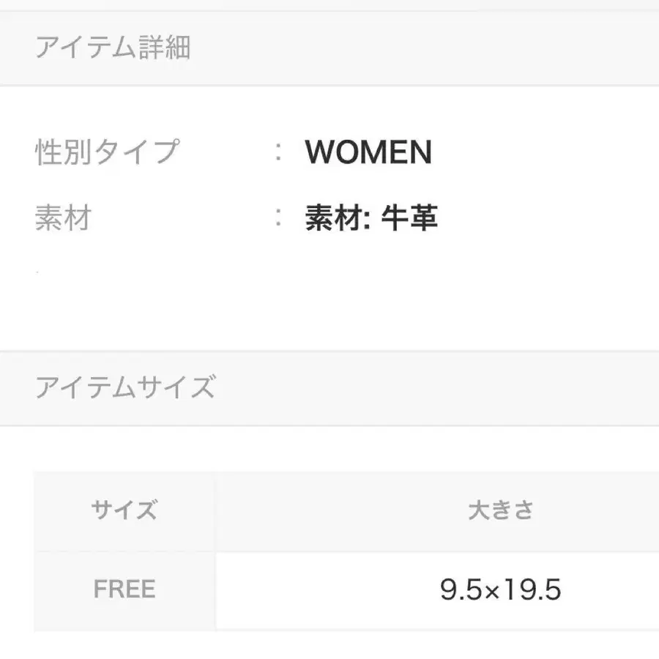659x659 pixels.
Task: Click the colon after the gray 素材 label
Action: pyautogui.click(x=279, y=218)
